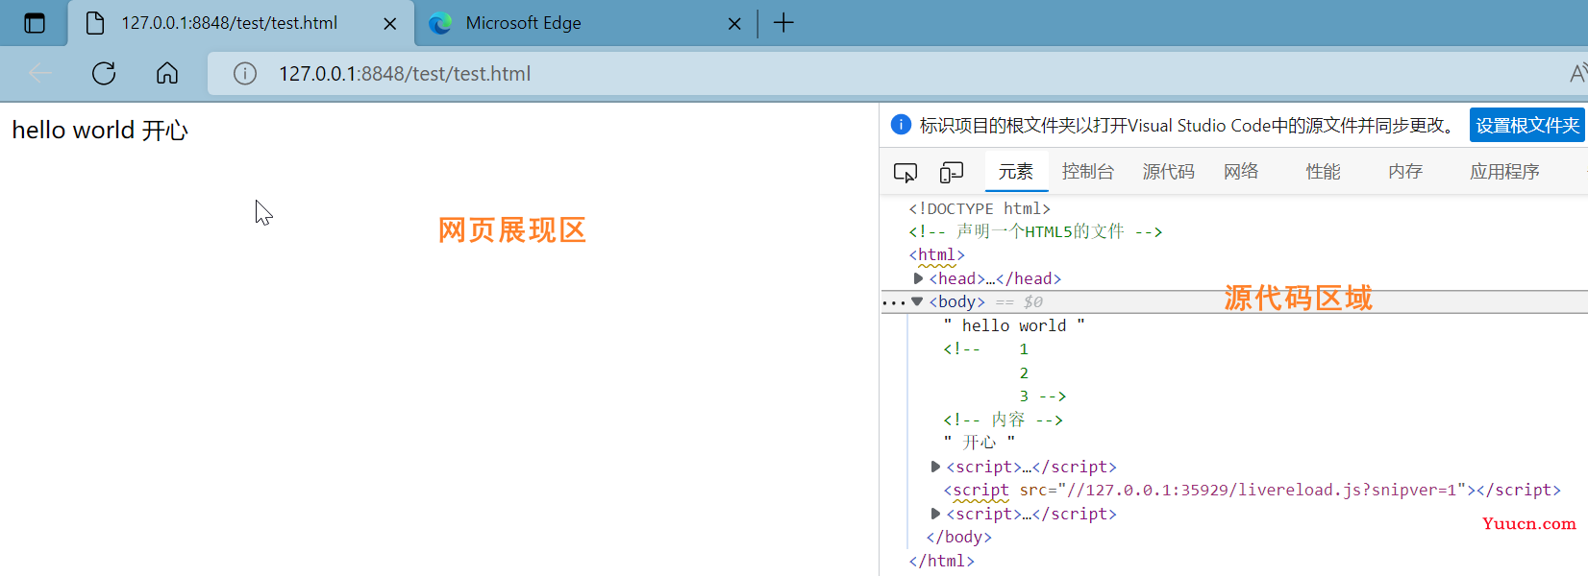Click the Edge logo on second tab
Screen dimensions: 1588x576
coord(440,23)
